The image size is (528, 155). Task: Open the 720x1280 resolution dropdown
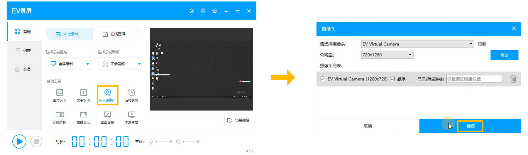[x=387, y=55]
